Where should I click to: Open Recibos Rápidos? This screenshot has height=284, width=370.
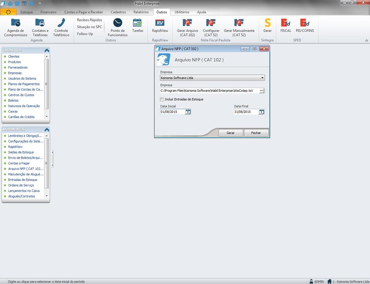click(90, 20)
